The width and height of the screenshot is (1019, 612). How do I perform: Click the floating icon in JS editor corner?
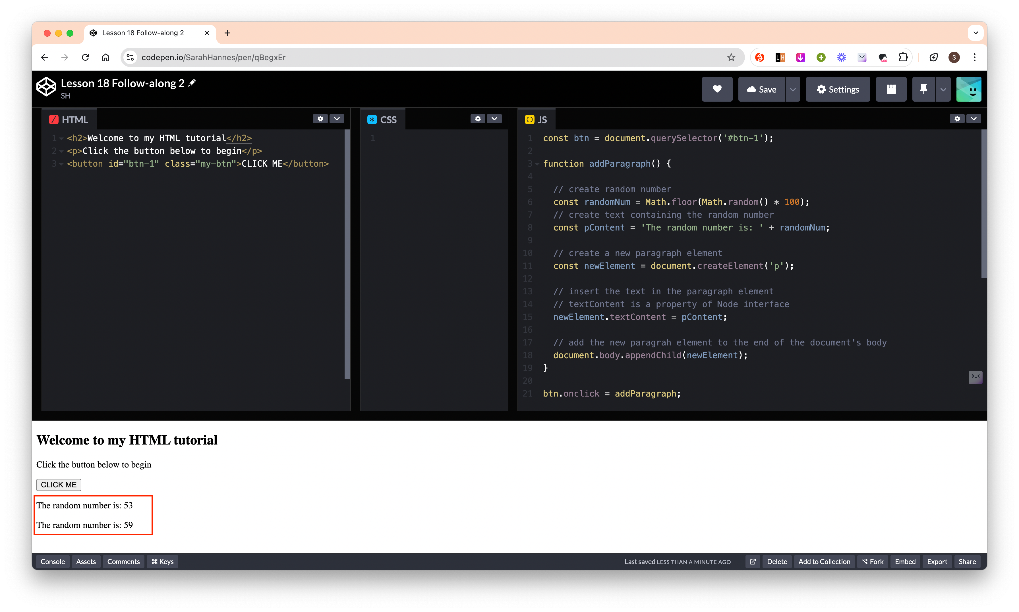975,377
